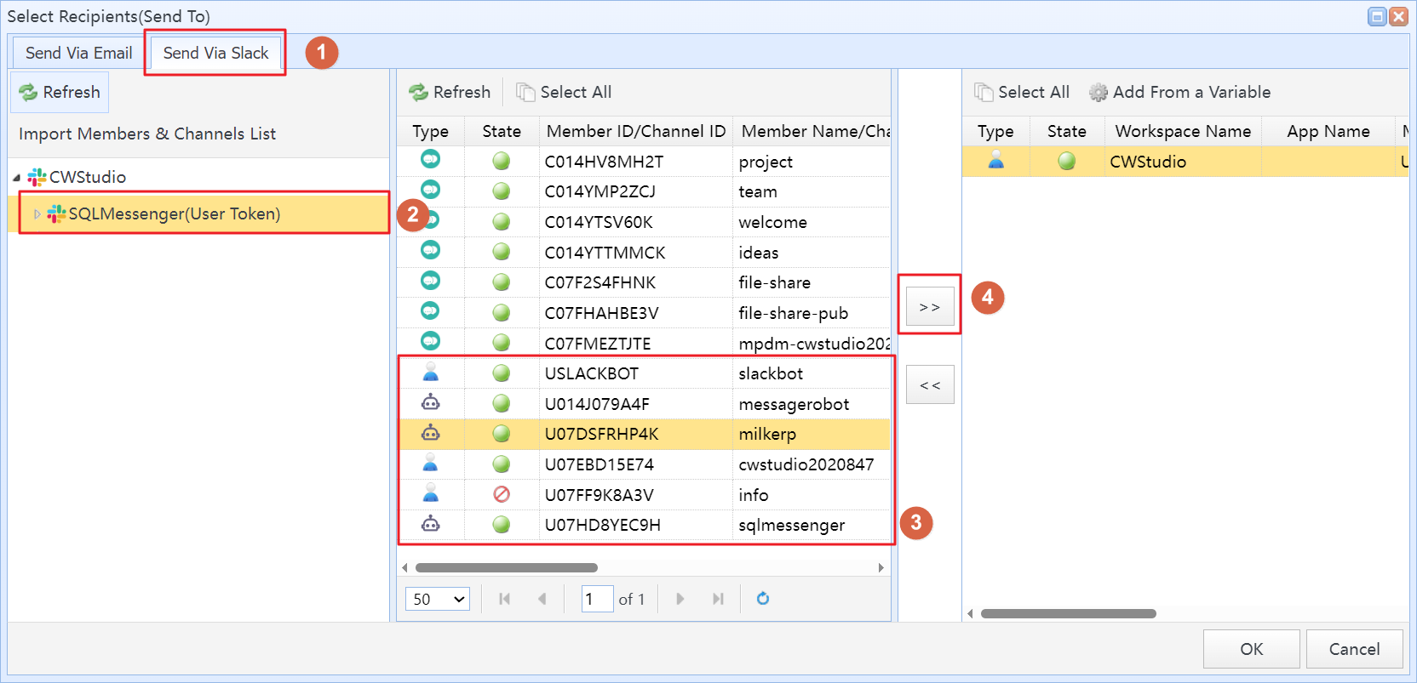
Task: Click the page number input field
Action: pos(597,599)
